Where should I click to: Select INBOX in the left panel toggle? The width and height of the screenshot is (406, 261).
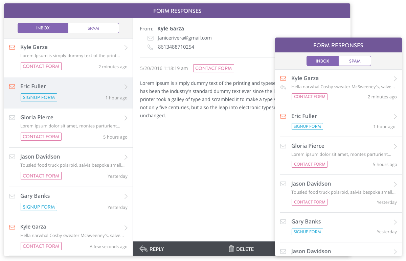43,28
